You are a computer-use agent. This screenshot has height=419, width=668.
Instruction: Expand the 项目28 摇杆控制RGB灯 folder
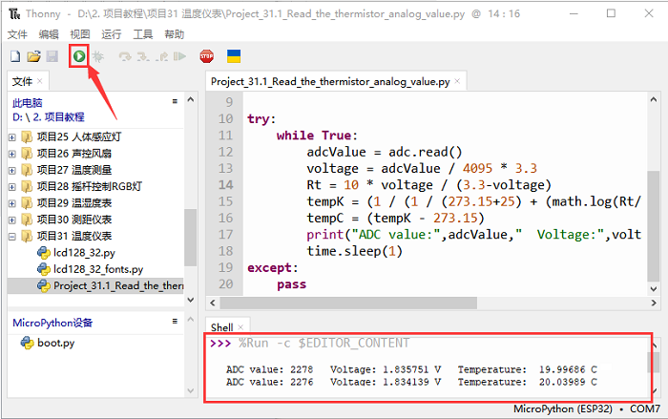[x=12, y=186]
